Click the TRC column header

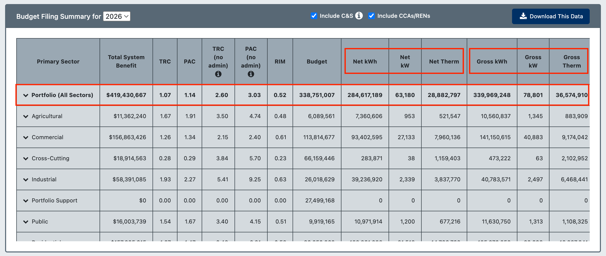pyautogui.click(x=165, y=61)
